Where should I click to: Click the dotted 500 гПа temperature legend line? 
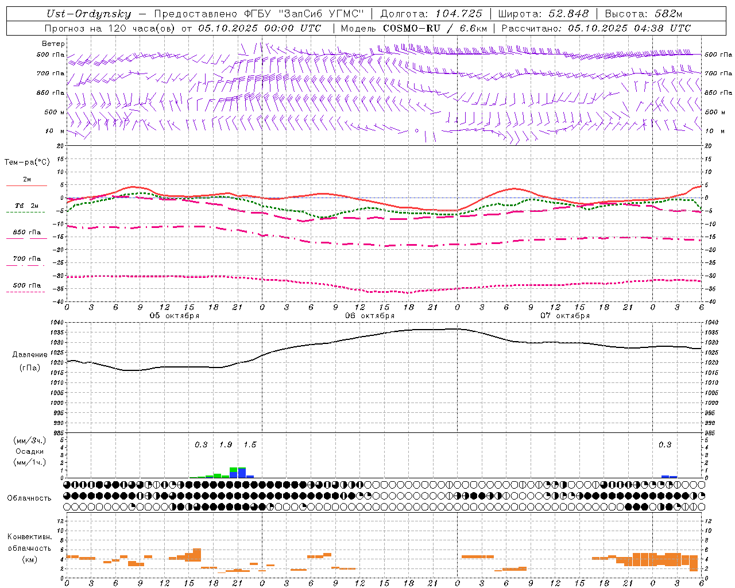(25, 292)
